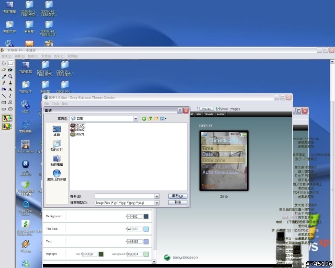Choose the Brush tool in Paint
The image size is (335, 268).
10,83
